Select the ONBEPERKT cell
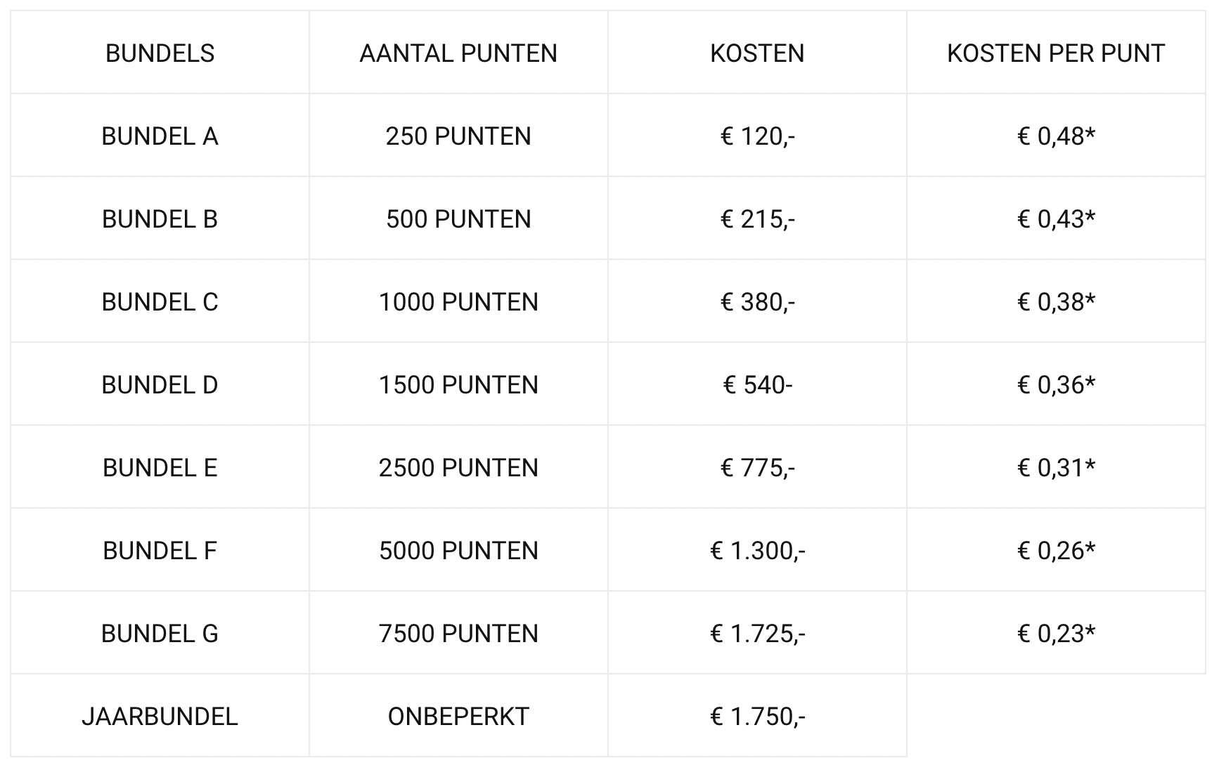This screenshot has width=1226, height=770. tap(458, 716)
